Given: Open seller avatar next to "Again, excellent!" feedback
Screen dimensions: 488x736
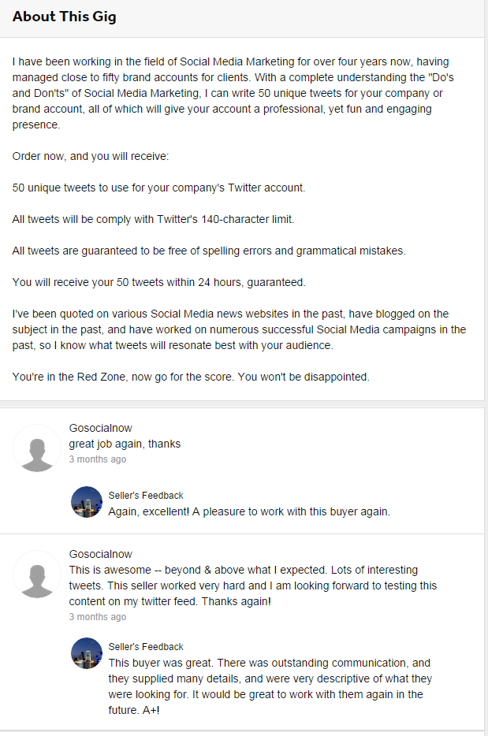Looking at the screenshot, I should click(87, 502).
